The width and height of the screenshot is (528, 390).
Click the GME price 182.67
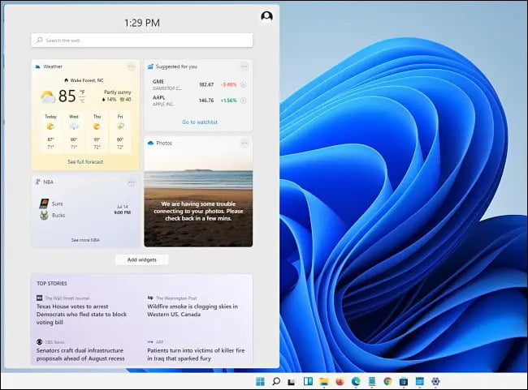(x=206, y=84)
